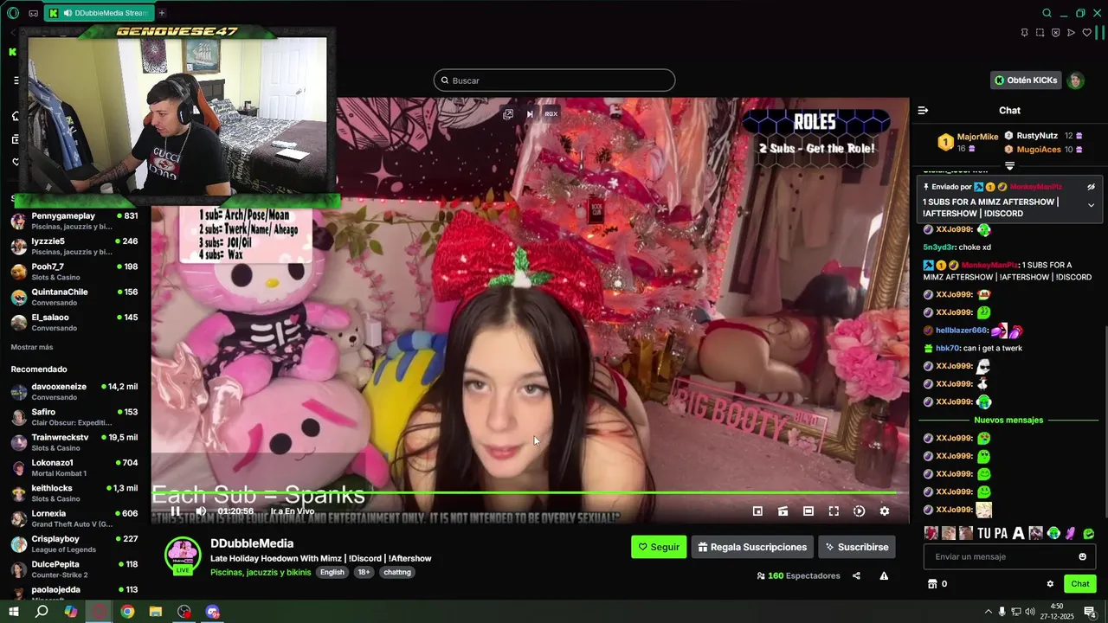Insert the crying green emote
The height and width of the screenshot is (623, 1108).
1053,533
